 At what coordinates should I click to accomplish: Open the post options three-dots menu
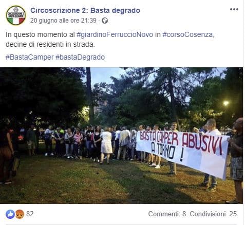[x=234, y=9]
